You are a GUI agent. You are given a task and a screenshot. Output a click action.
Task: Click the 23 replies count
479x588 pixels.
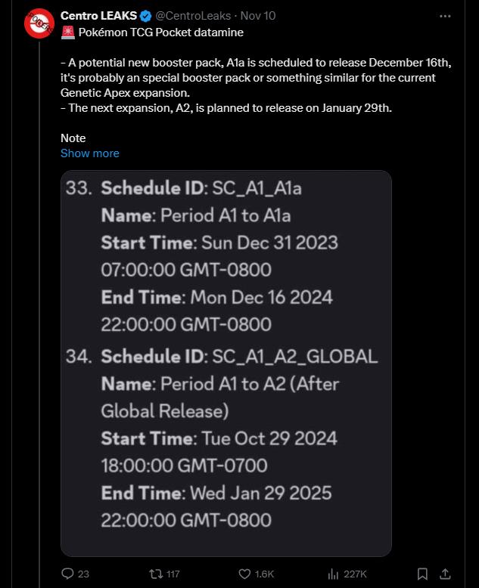pos(83,574)
